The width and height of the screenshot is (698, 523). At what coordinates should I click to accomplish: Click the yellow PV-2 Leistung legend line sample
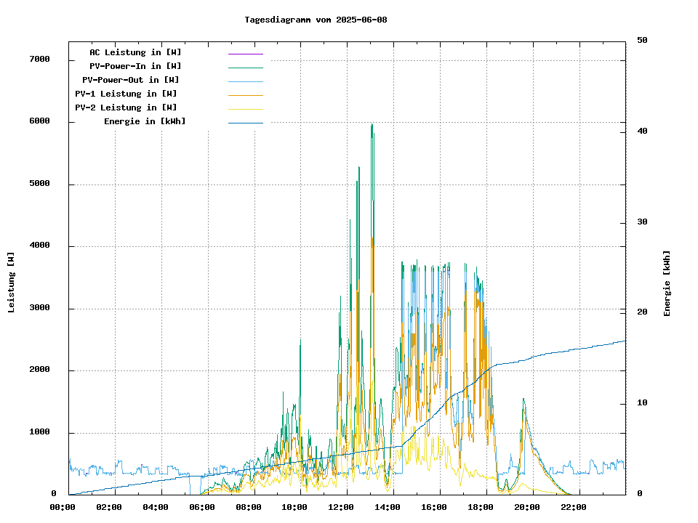[x=245, y=109]
